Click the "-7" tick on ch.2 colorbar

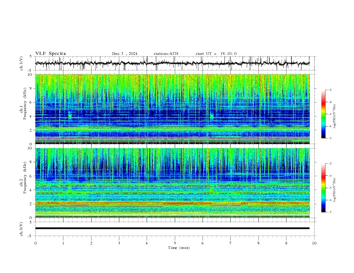[330, 212]
